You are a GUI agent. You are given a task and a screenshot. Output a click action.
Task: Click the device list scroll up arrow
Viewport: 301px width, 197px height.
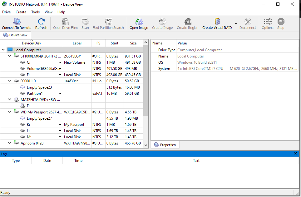click(146, 42)
